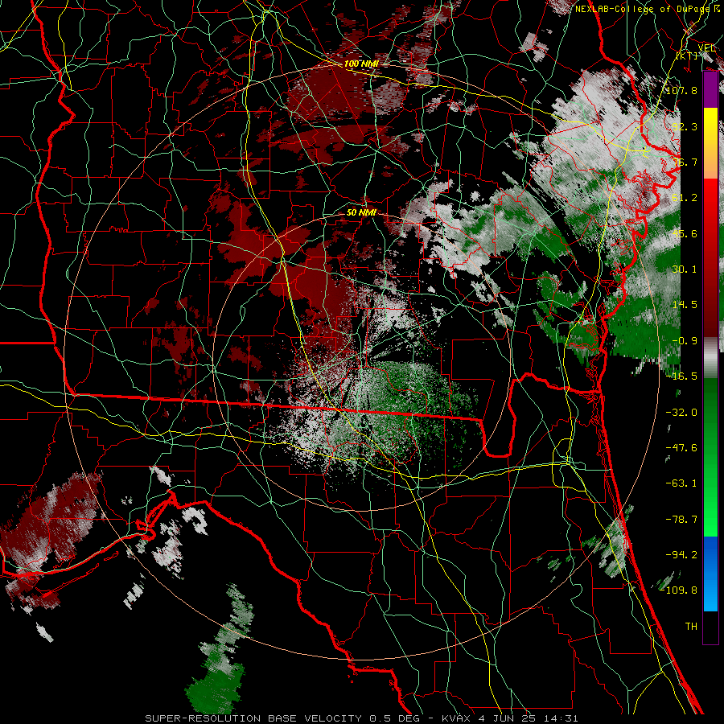Click the blue segment of the color bar
This screenshot has width=724, height=724.
[x=710, y=574]
